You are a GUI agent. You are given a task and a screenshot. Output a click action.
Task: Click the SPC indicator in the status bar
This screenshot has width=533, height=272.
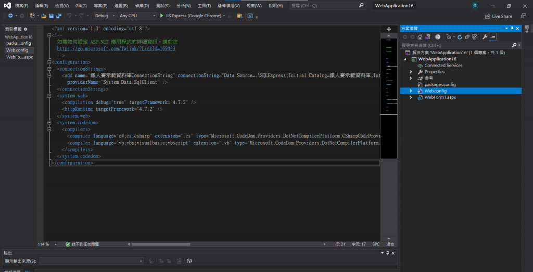click(376, 244)
